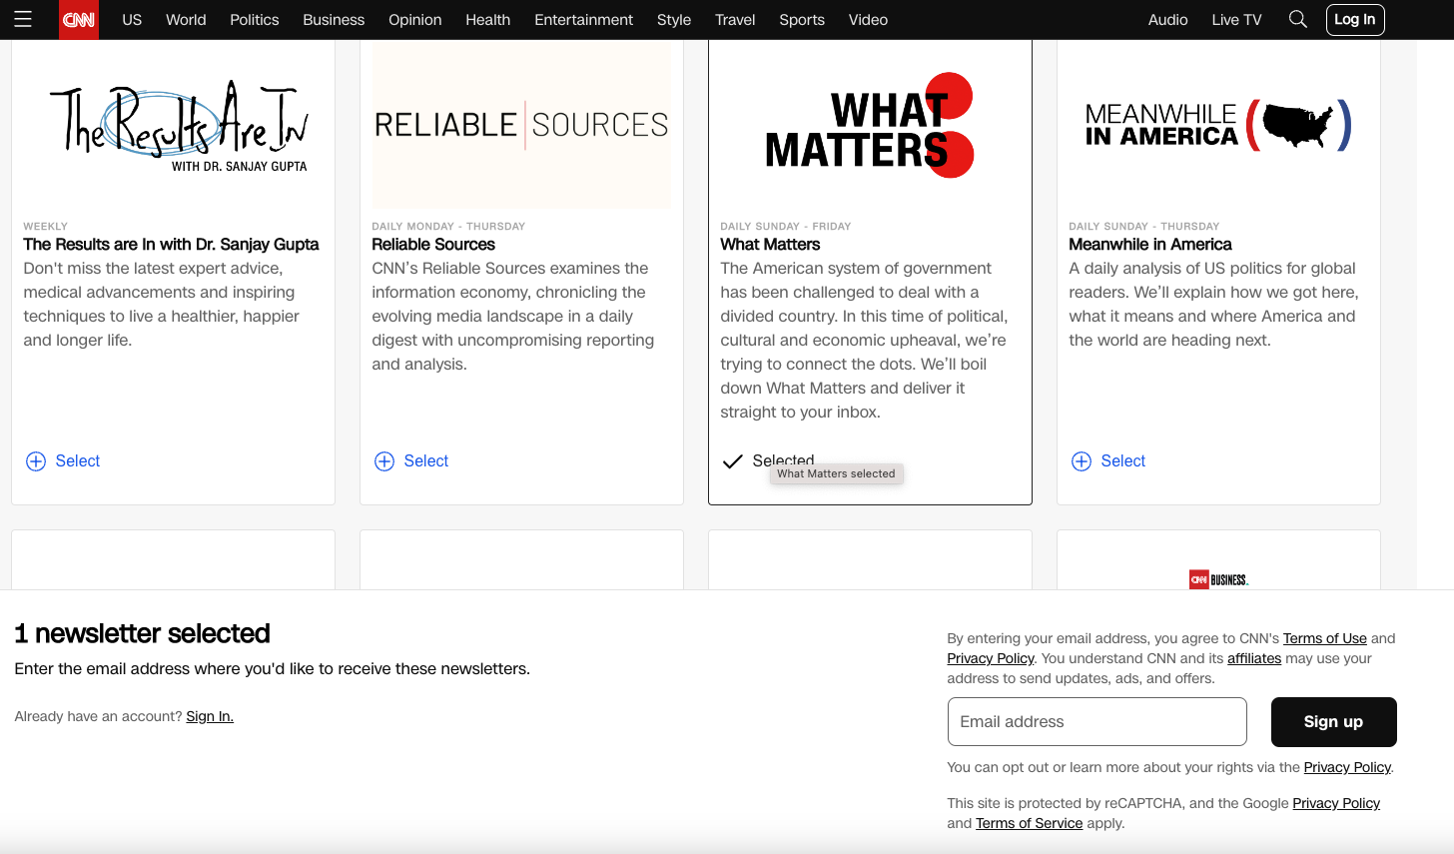Select The Results Are In newsletter
Screen dimensions: 1454x854
pos(63,460)
